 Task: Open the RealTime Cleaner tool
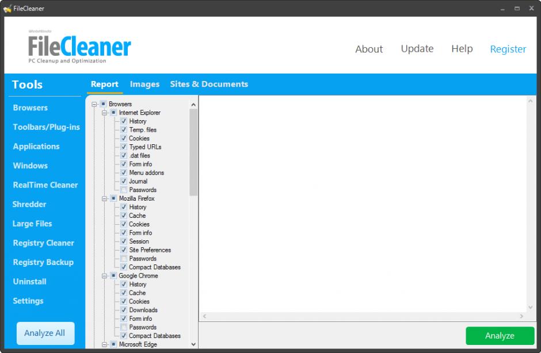click(45, 185)
